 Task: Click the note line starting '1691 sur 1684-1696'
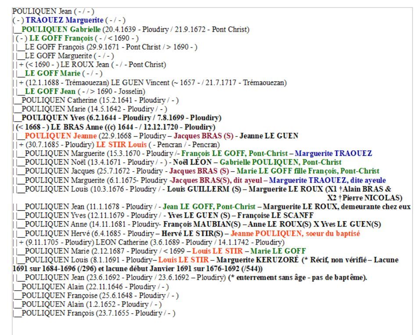tap(138, 269)
